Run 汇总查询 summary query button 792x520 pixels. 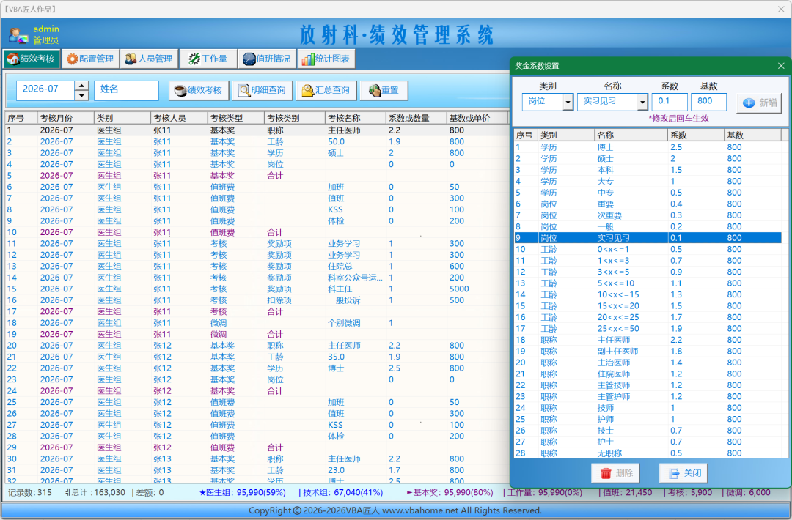326,90
